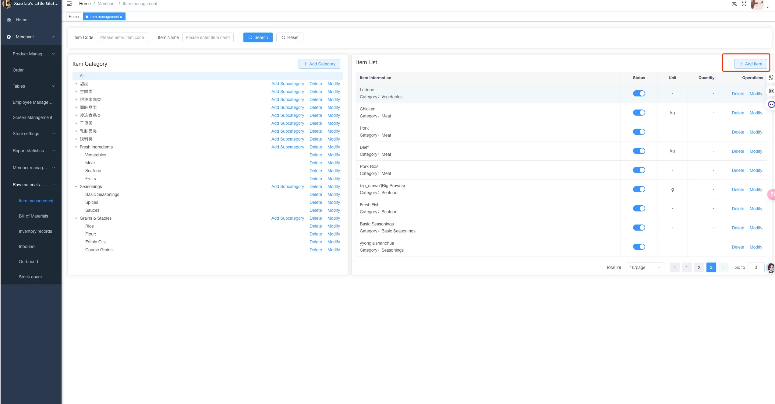Go to next page arrow
Viewport: 775px width, 404px height.
(723, 267)
